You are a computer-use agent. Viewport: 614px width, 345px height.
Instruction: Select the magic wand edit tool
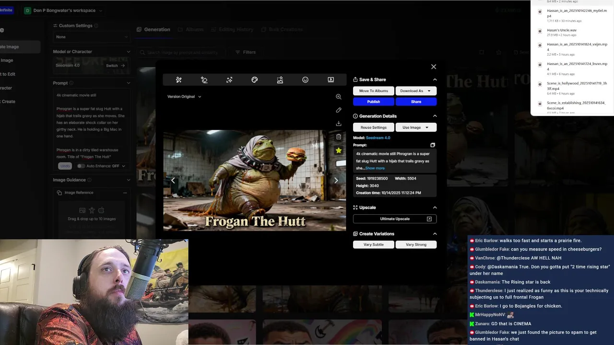[178, 80]
